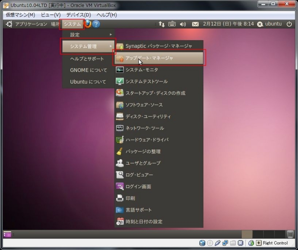
Task: Click the Update Manager icon
Action: tap(120, 58)
